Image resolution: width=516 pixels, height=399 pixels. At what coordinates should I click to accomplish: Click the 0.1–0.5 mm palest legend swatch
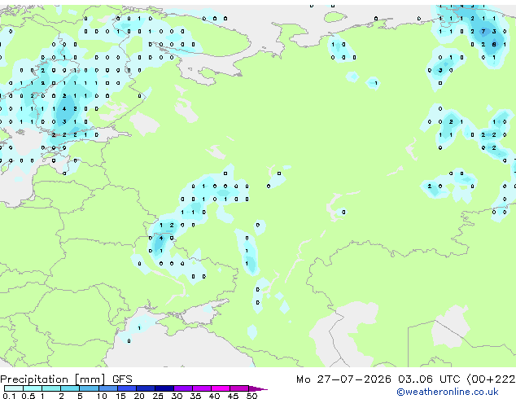(x=14, y=388)
